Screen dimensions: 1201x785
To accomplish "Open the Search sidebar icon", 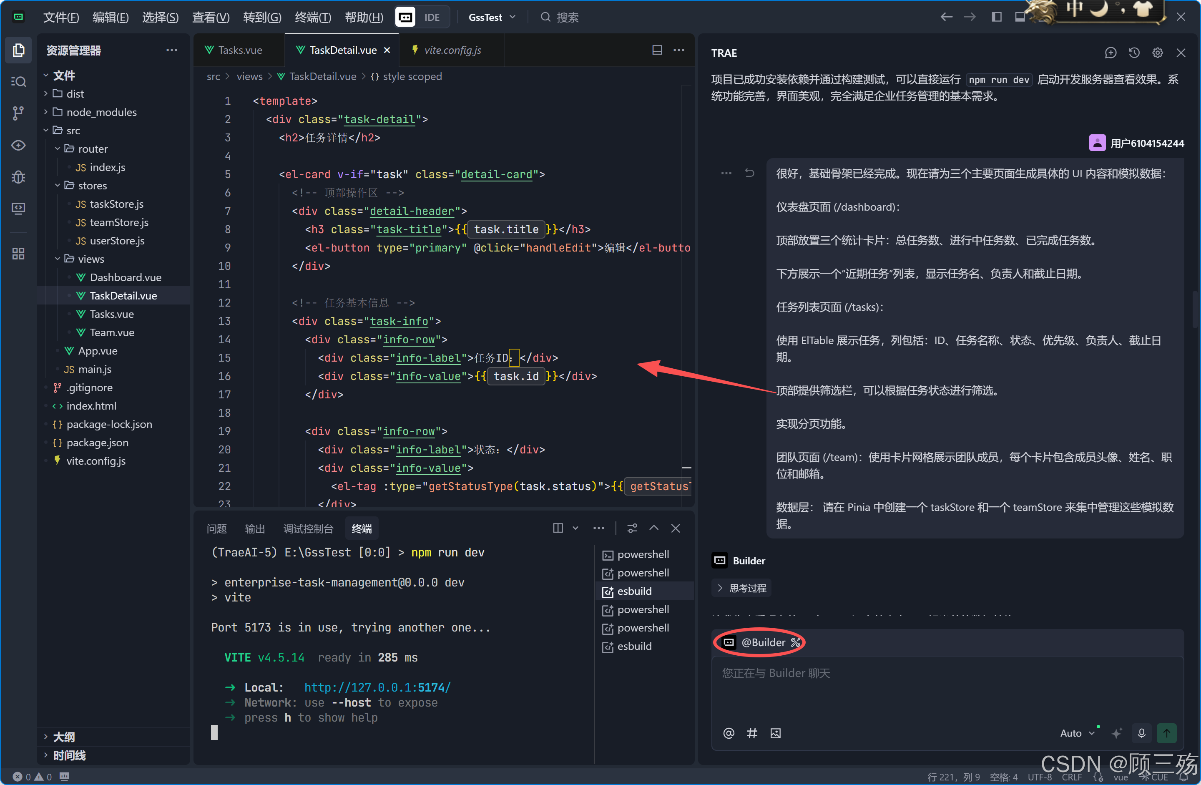I will point(18,81).
